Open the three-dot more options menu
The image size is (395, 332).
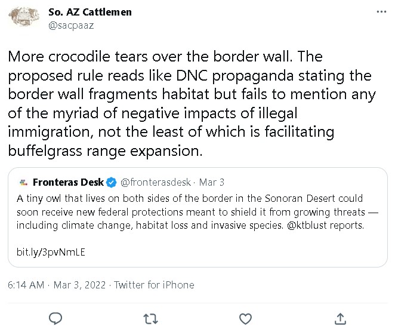(381, 12)
